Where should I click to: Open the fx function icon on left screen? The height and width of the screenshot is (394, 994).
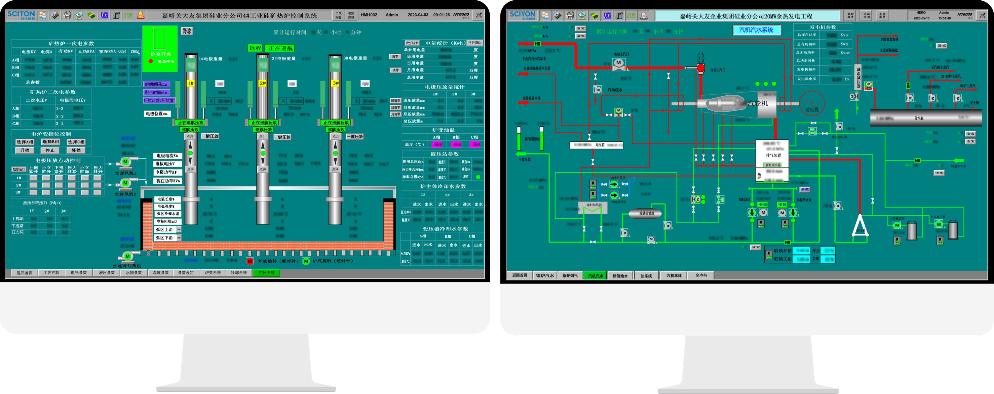point(104,15)
